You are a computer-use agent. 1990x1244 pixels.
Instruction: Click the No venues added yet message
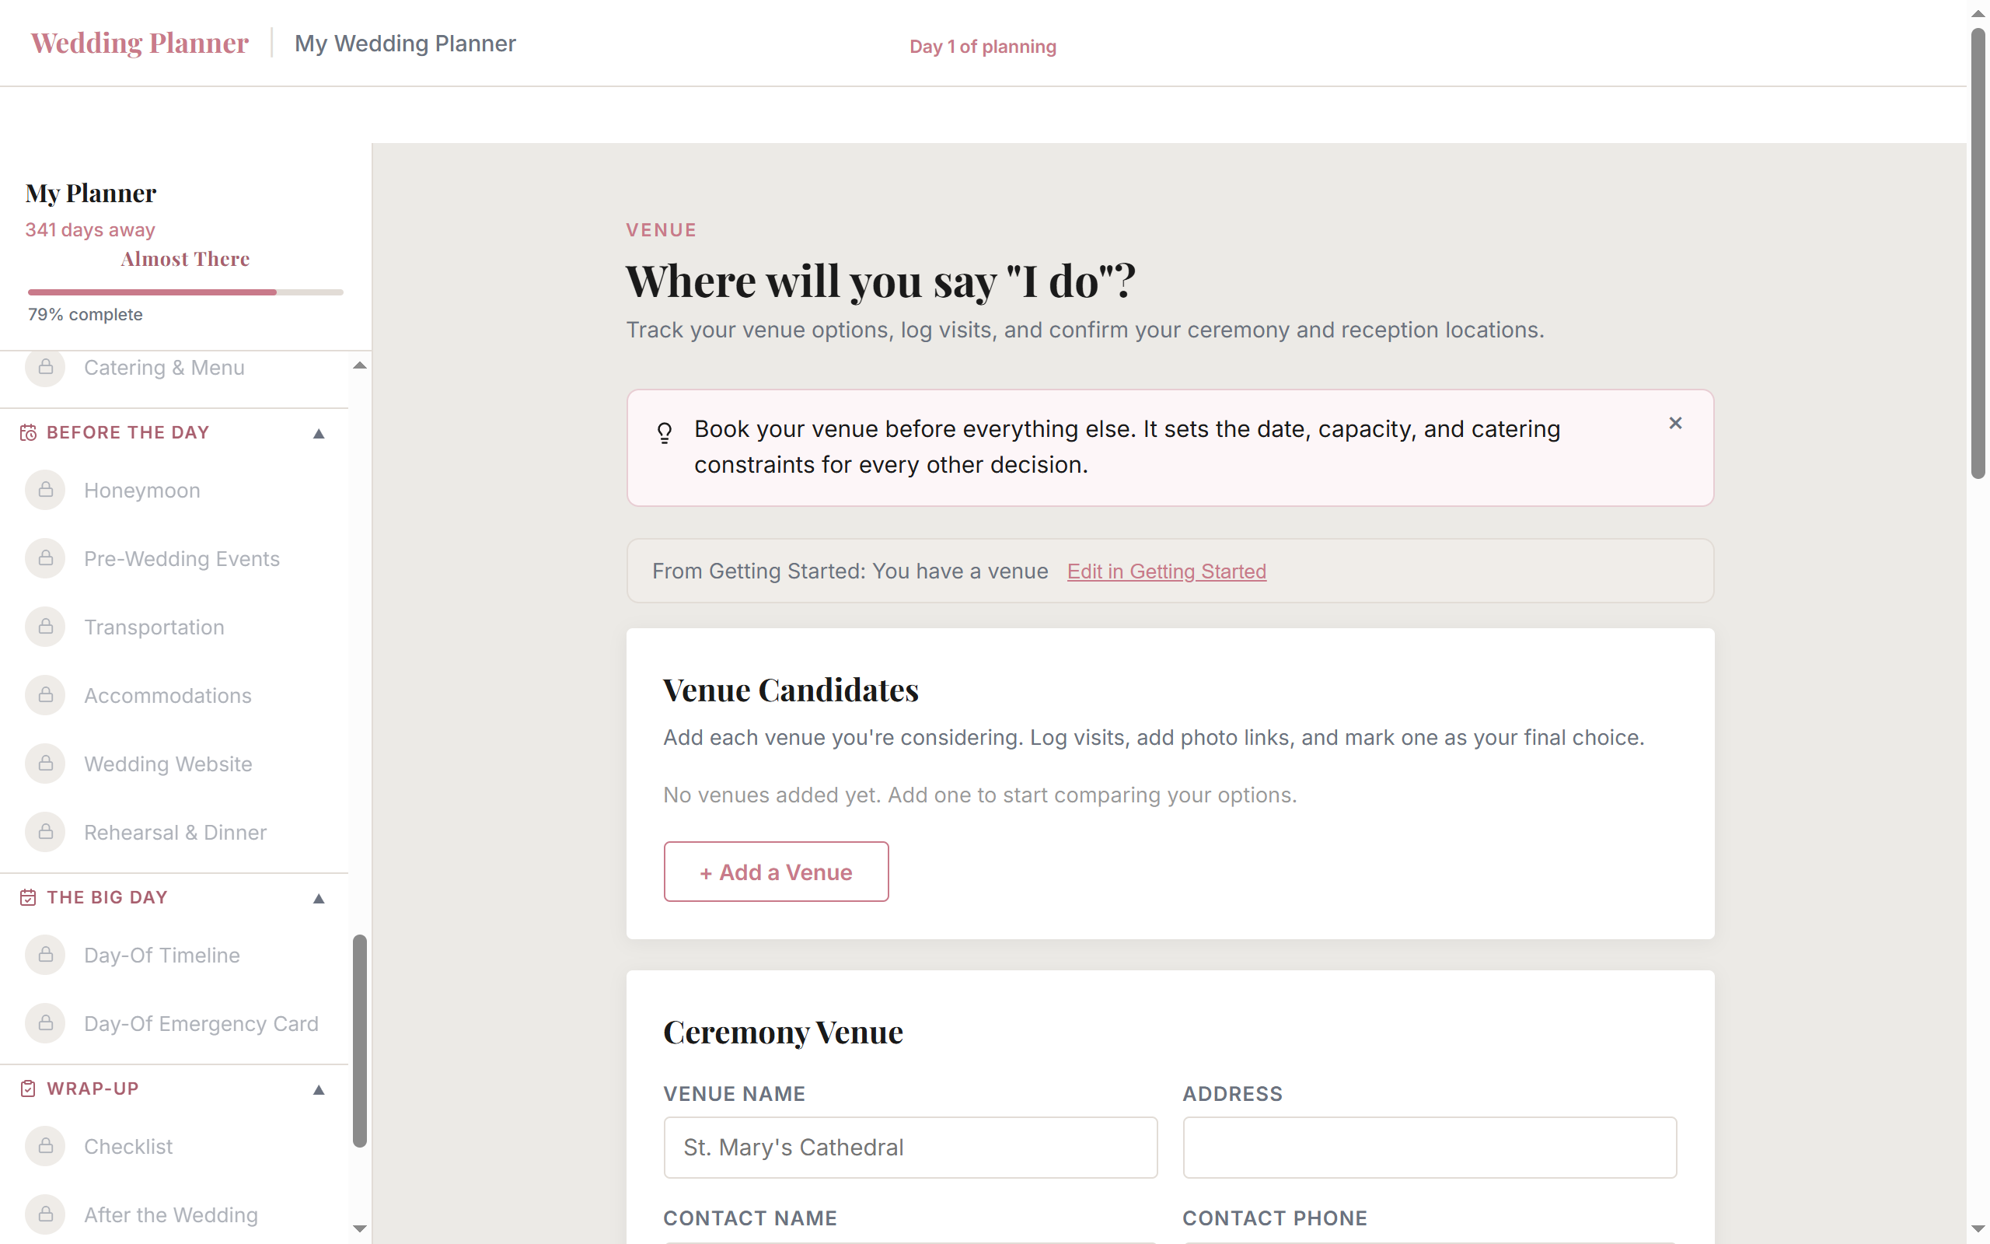(x=979, y=795)
